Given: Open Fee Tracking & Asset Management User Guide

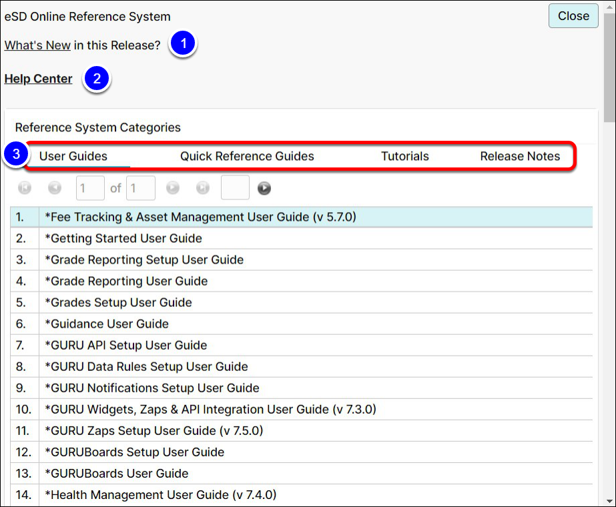Looking at the screenshot, I should pos(301,217).
